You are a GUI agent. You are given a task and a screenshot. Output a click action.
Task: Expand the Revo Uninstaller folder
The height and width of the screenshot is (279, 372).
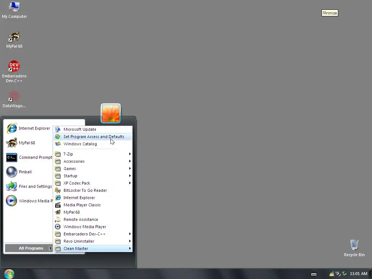[93, 241]
